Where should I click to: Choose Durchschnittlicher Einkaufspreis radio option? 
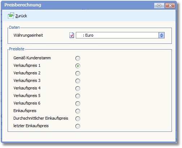click(x=78, y=119)
